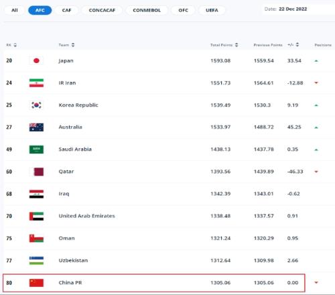Click the Uzbekistan flag icon
Screen dimensions: 335x295
pyautogui.click(x=36, y=261)
